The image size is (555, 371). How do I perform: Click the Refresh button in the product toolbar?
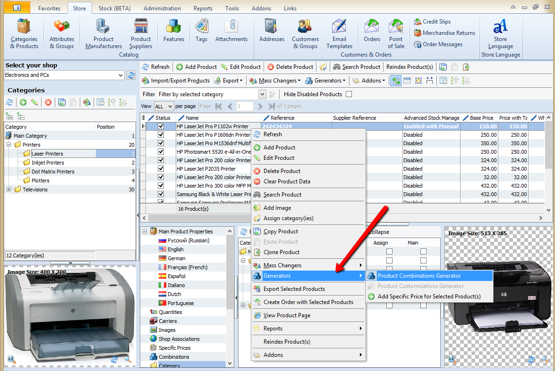[x=156, y=67]
